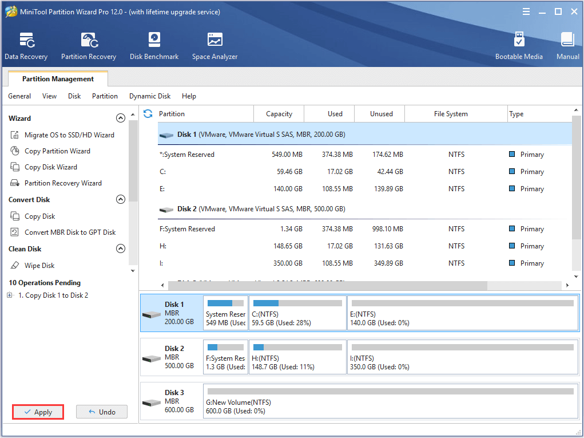Viewport: 584px width, 438px height.
Task: Start Migrate OS to SSD/HD Wizard
Action: [62, 135]
